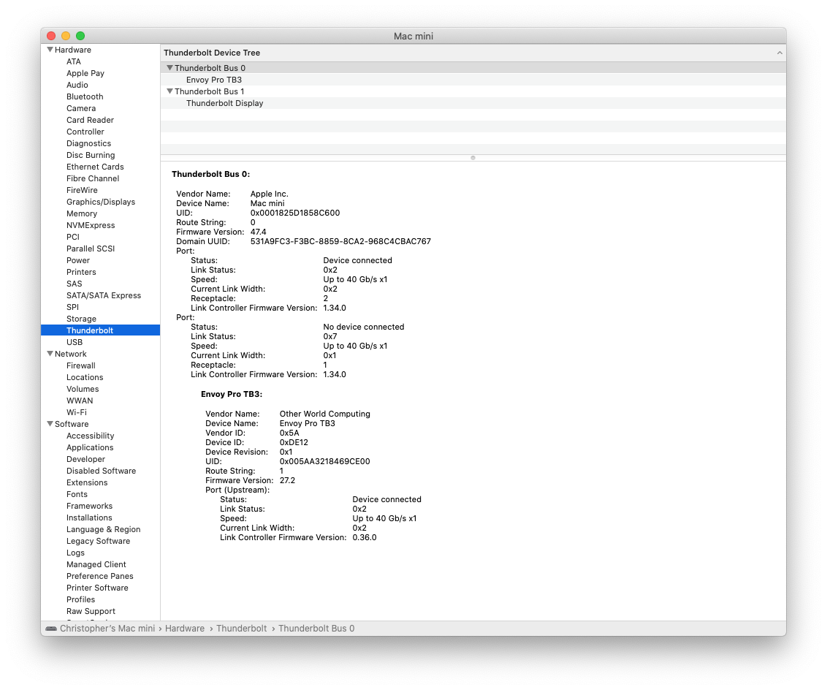Screen dimensions: 827x690
Task: Select Legacy Software in sidebar
Action: point(98,541)
